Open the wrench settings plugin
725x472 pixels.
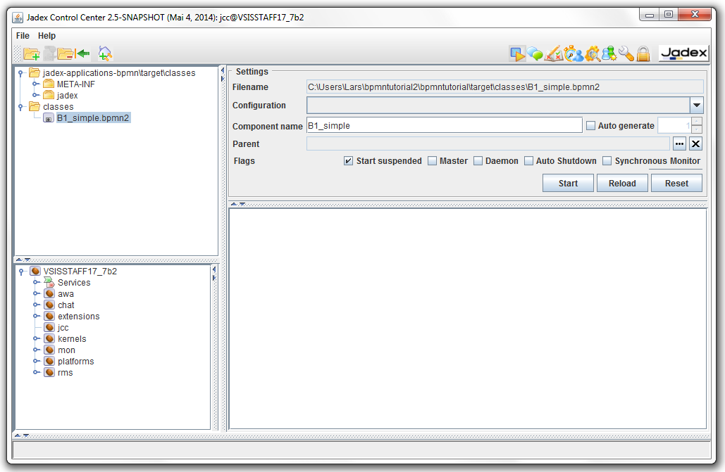[x=626, y=54]
